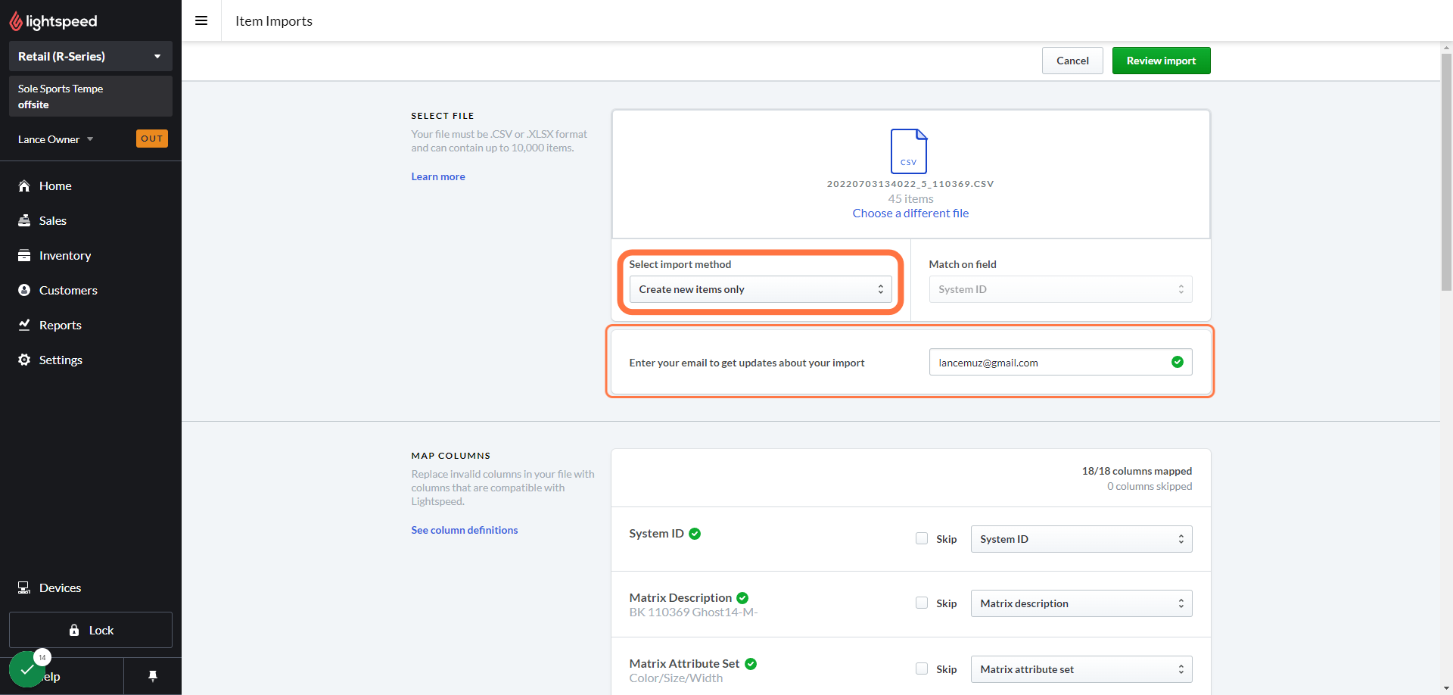Click the Matrix Description green check icon
The image size is (1453, 695).
tap(742, 598)
